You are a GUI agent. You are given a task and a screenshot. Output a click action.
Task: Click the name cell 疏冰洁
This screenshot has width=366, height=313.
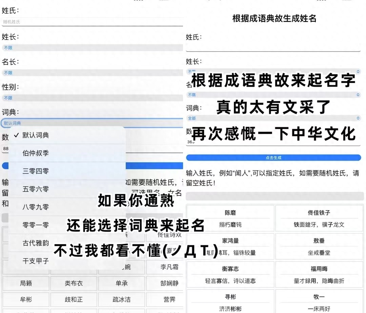[x=122, y=299]
